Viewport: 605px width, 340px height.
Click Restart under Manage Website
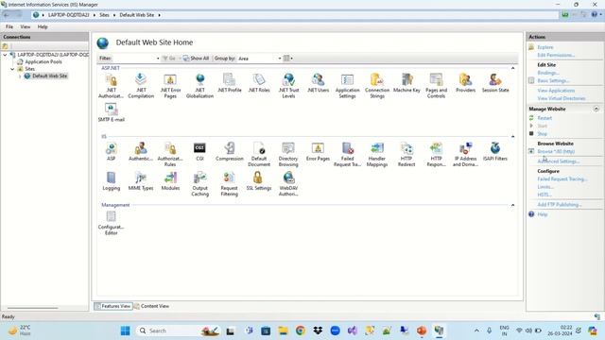pos(544,118)
